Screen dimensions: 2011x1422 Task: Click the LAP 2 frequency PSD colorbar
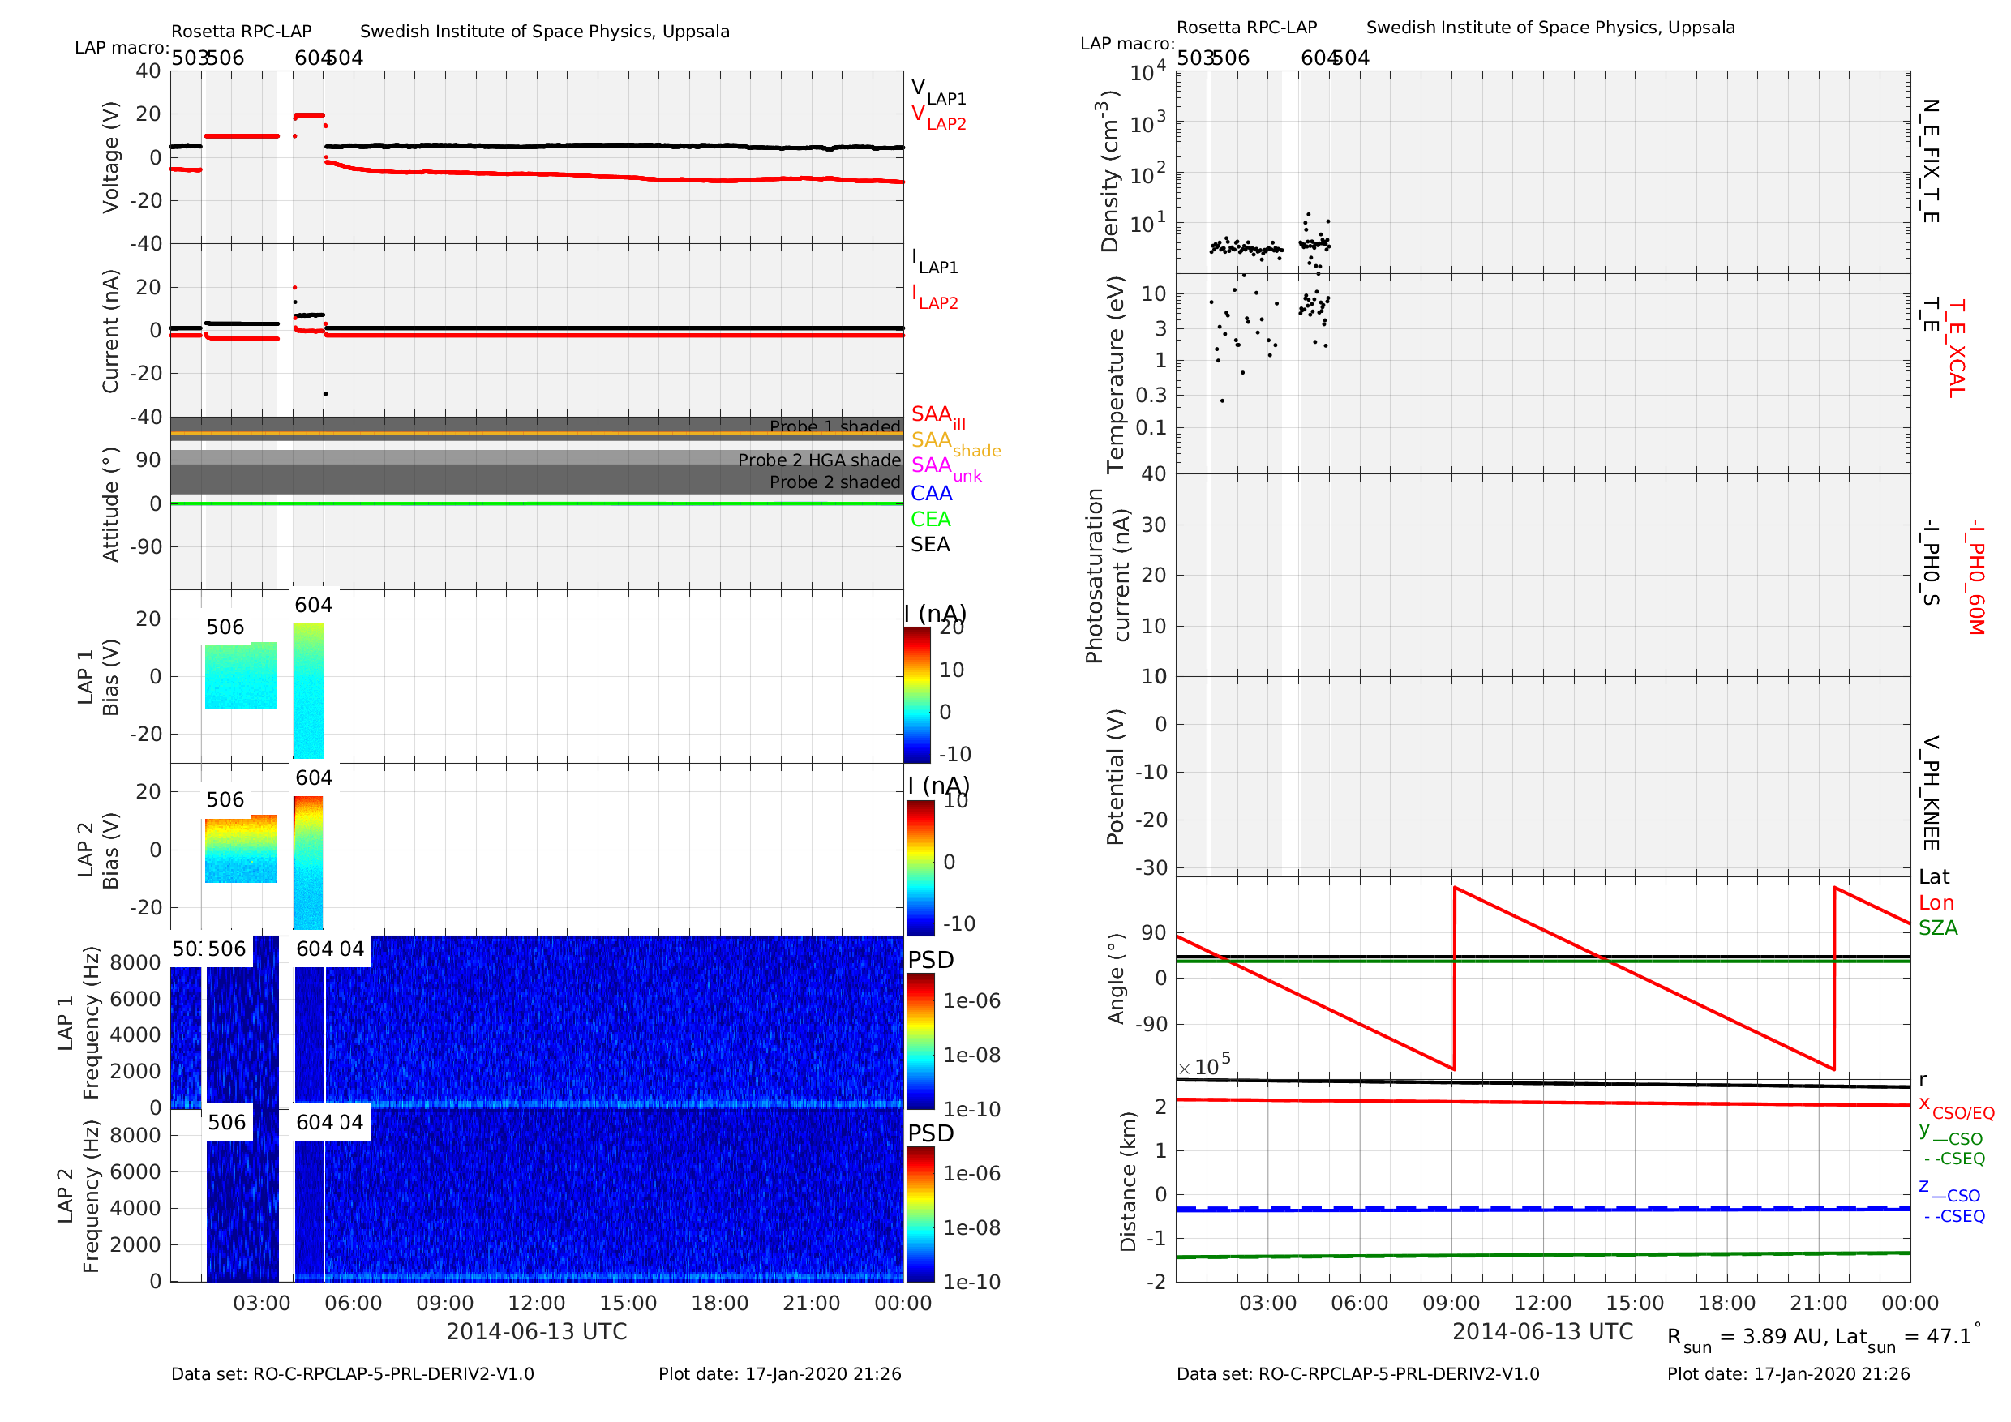[920, 1214]
